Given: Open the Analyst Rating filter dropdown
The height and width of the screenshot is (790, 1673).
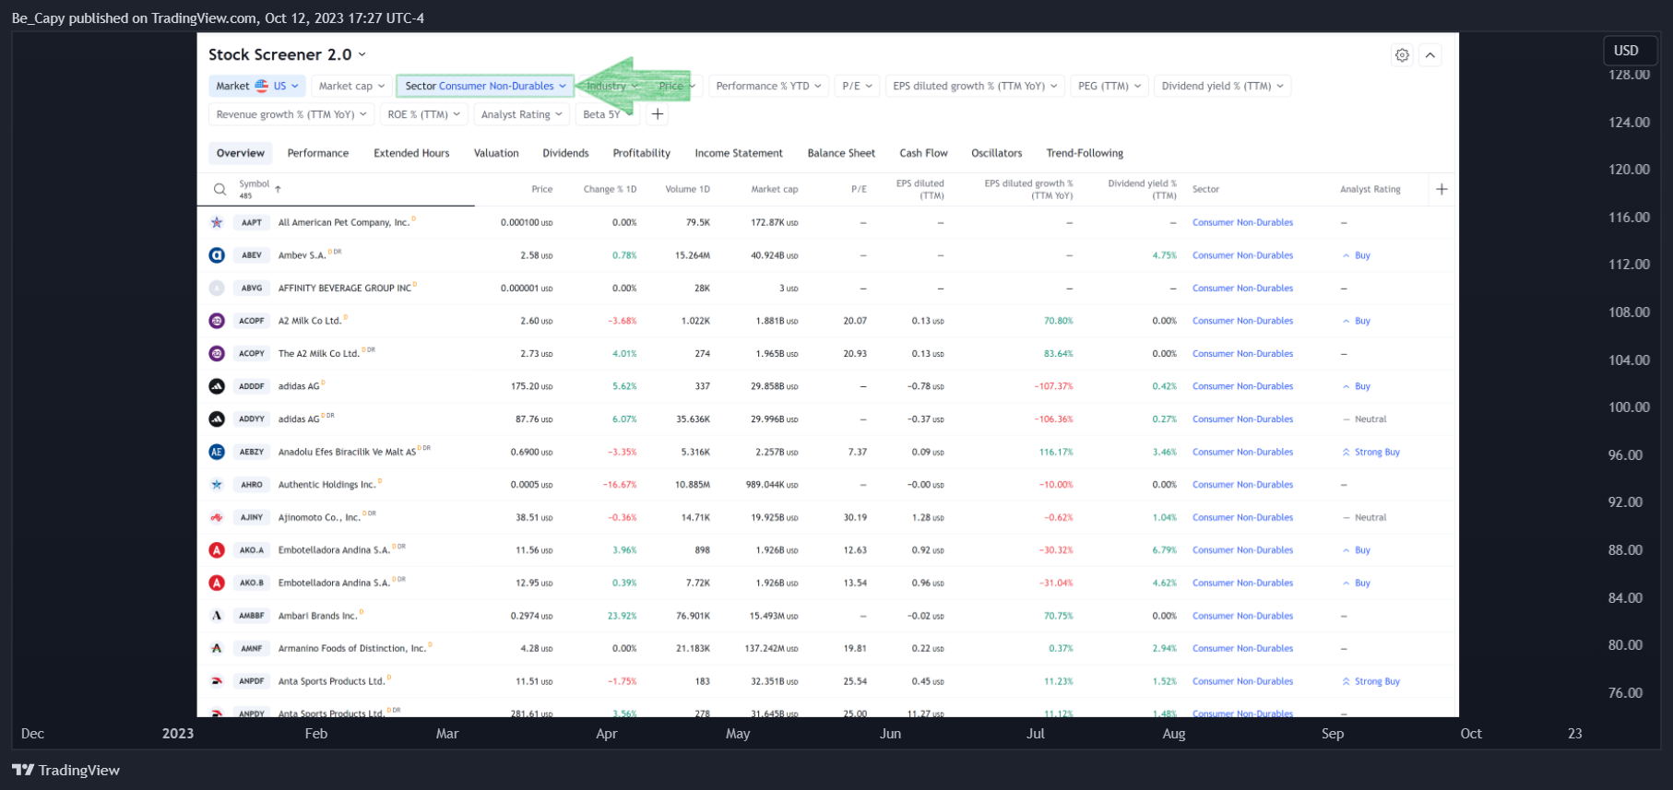Looking at the screenshot, I should 522,114.
